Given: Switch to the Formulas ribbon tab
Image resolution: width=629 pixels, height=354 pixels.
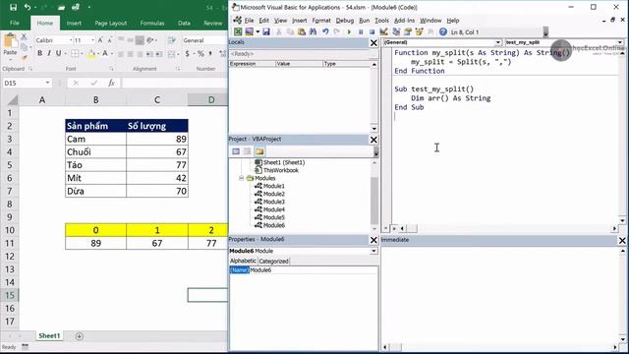Looking at the screenshot, I should (152, 23).
